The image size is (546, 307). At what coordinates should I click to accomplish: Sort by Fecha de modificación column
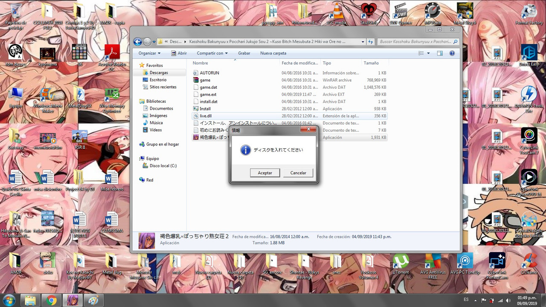click(x=300, y=63)
